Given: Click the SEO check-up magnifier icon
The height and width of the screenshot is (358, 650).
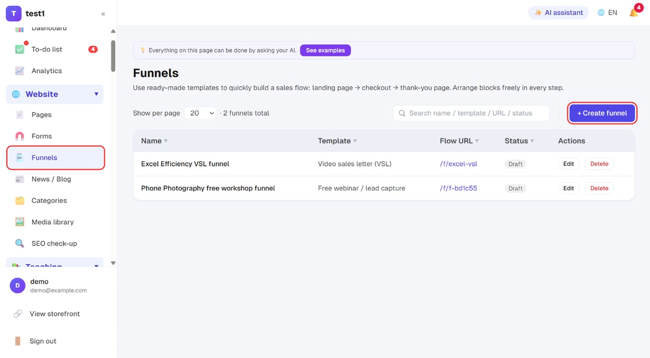Looking at the screenshot, I should coord(20,244).
